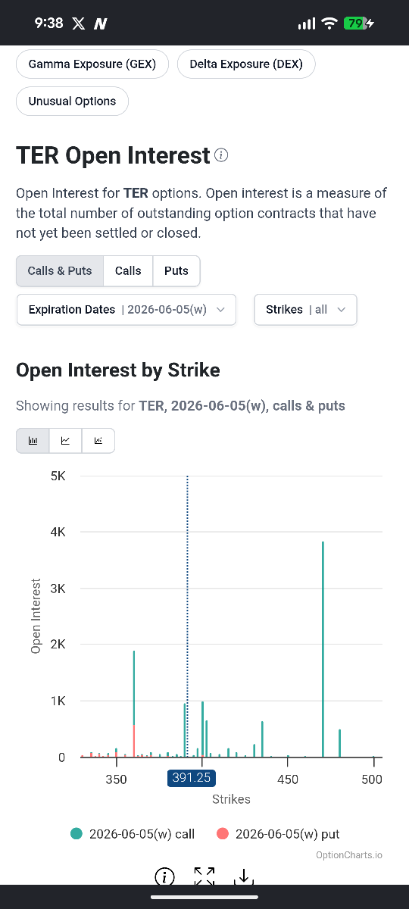Select the Calls & Puts option
Screen dimensions: 409x909
click(60, 270)
